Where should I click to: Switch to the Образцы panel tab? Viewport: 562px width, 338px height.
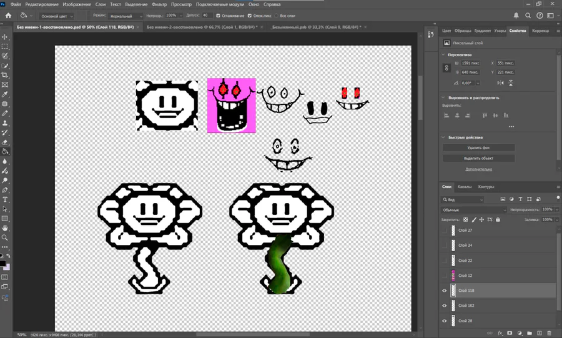pyautogui.click(x=463, y=31)
